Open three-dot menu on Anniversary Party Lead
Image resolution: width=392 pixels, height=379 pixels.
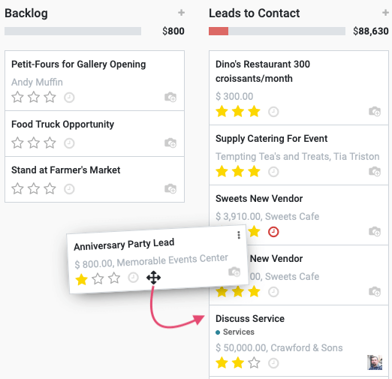pyautogui.click(x=239, y=235)
